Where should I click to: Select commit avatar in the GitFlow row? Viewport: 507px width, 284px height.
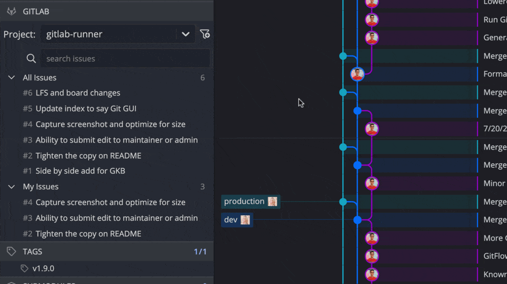[372, 256]
